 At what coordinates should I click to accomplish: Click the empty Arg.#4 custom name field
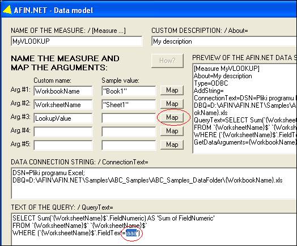click(x=63, y=132)
